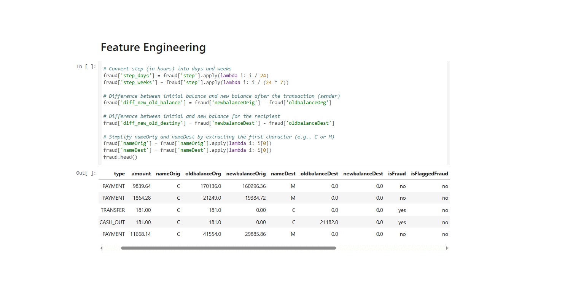Select the Out[ ] prompt beside the table
Image resolution: width=573 pixels, height=288 pixels.
[86, 173]
